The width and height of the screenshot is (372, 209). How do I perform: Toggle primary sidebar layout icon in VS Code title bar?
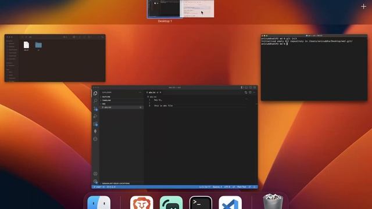pyautogui.click(x=242, y=88)
